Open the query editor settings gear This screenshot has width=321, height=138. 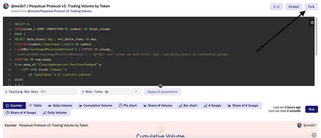pyautogui.click(x=312, y=22)
